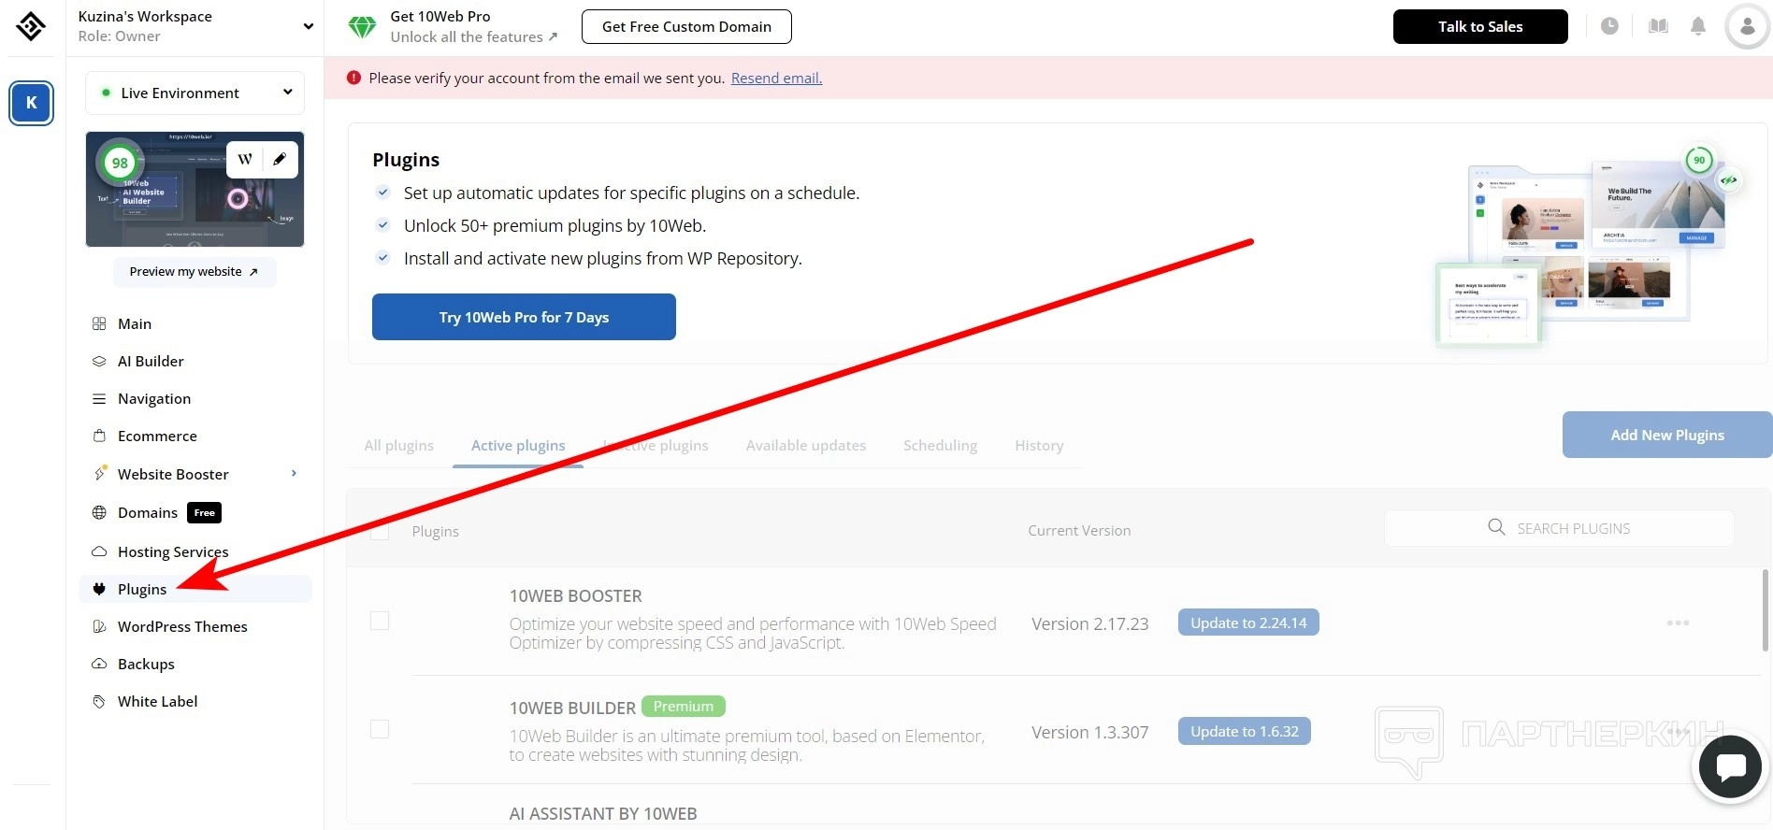Click the AI Builder layers icon
Screen dimensions: 1773x830
pyautogui.click(x=99, y=361)
